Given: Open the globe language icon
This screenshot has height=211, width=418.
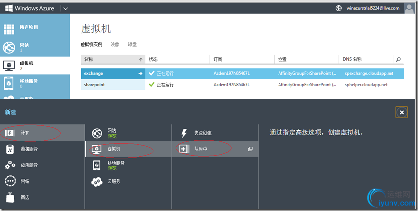Looking at the screenshot, I should (338, 8).
